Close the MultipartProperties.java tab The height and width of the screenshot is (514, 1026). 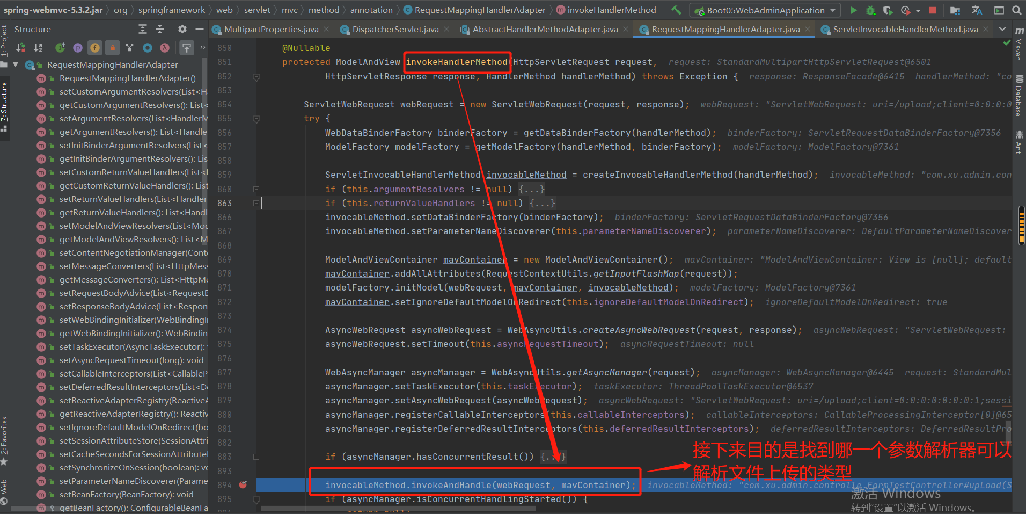pyautogui.click(x=326, y=29)
